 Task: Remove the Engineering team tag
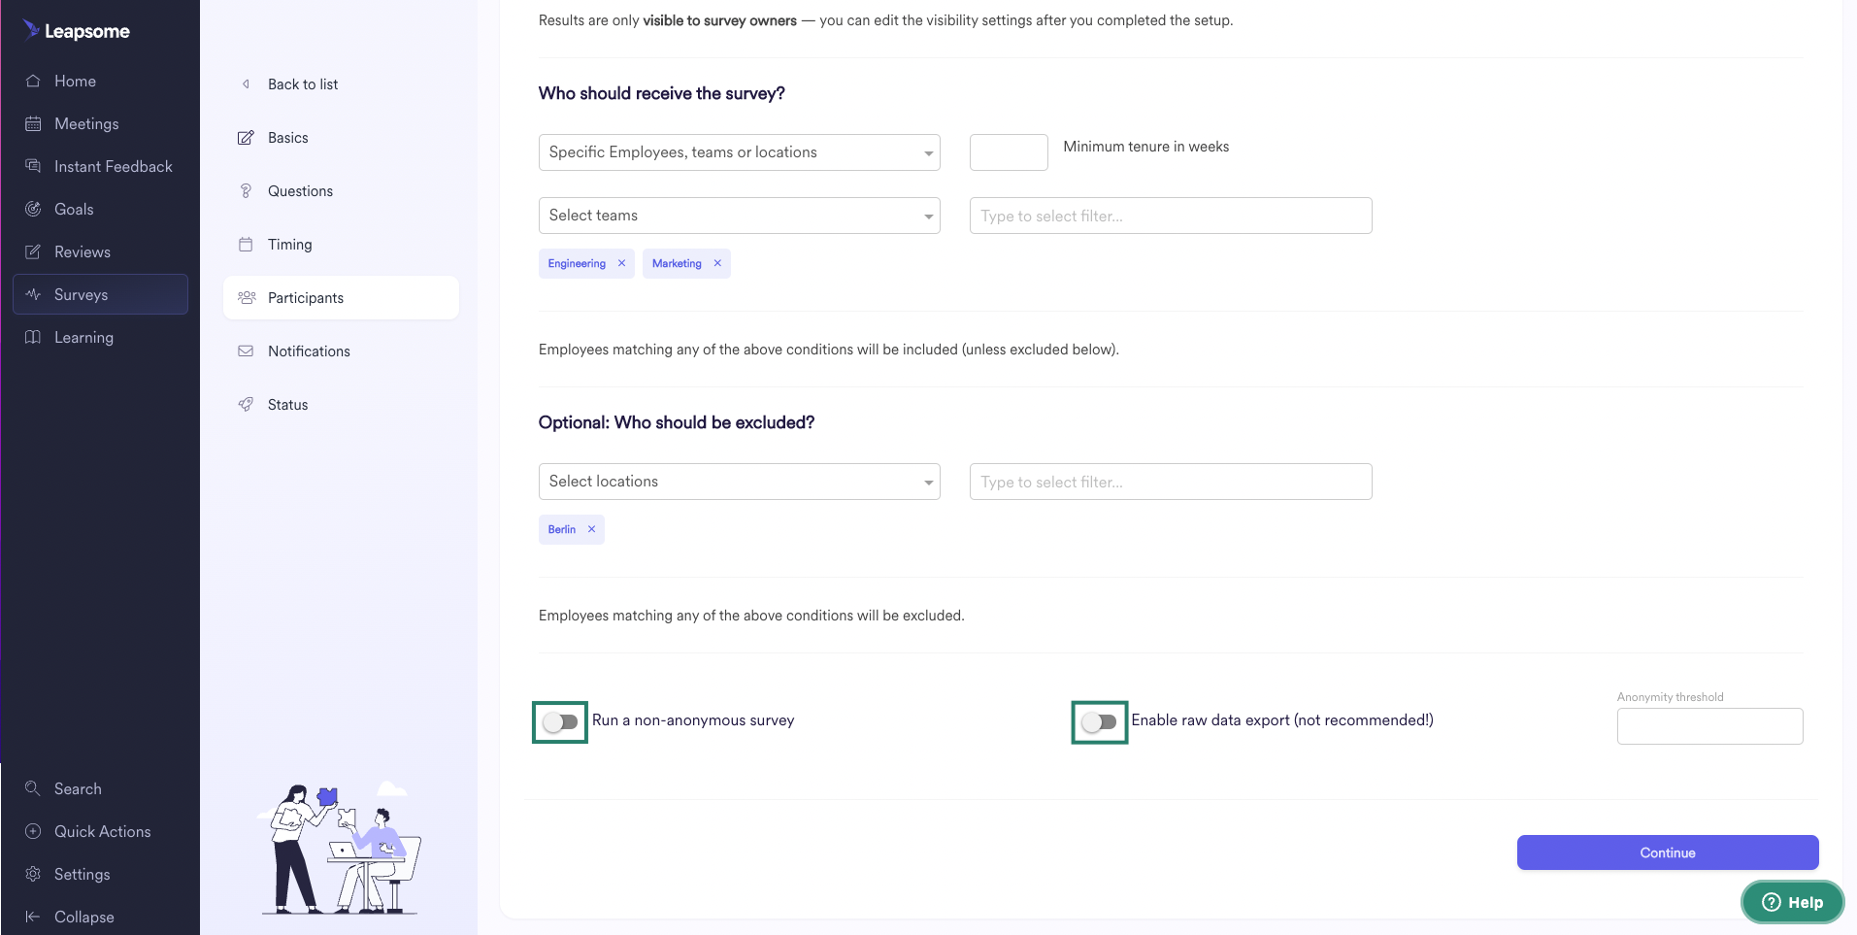pos(621,263)
